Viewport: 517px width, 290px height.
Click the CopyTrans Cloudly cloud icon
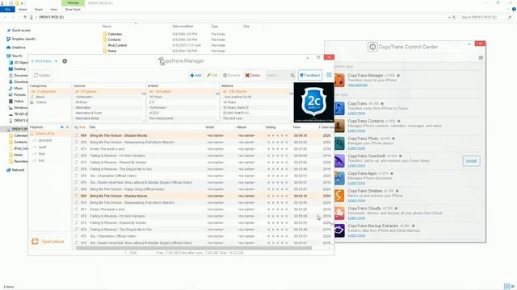pos(339,213)
